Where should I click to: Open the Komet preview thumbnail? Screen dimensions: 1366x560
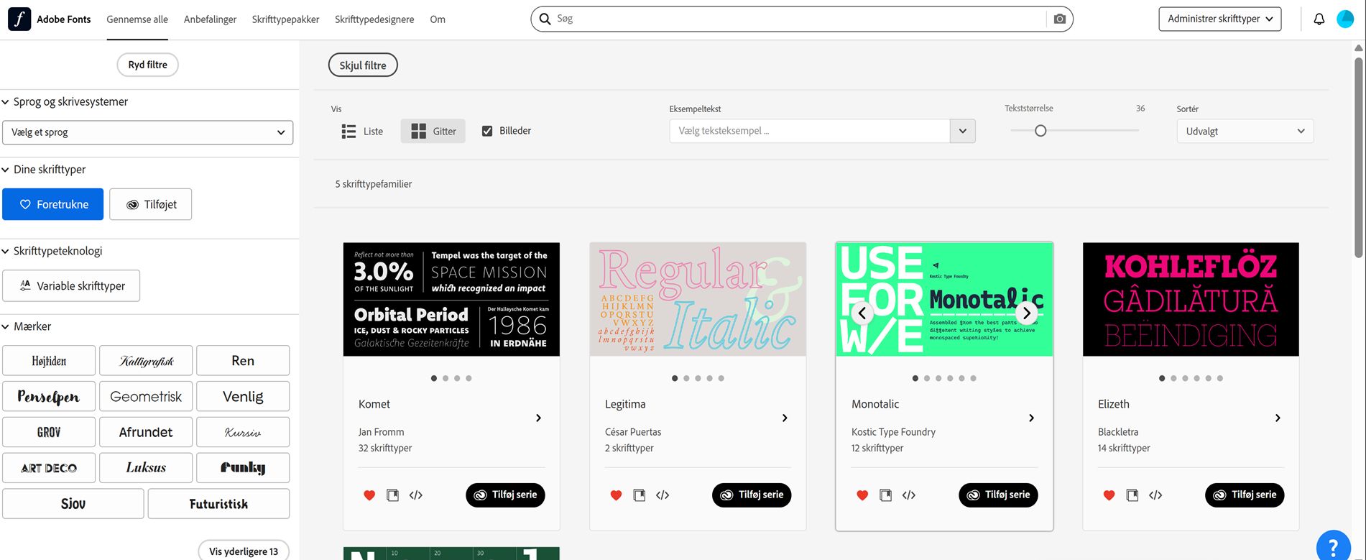coord(451,300)
